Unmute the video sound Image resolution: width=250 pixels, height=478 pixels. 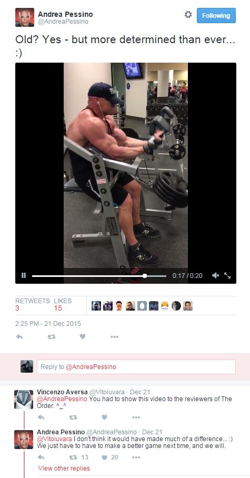coord(216,275)
